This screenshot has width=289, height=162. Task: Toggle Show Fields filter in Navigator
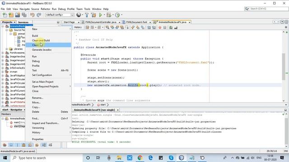(x=11, y=145)
